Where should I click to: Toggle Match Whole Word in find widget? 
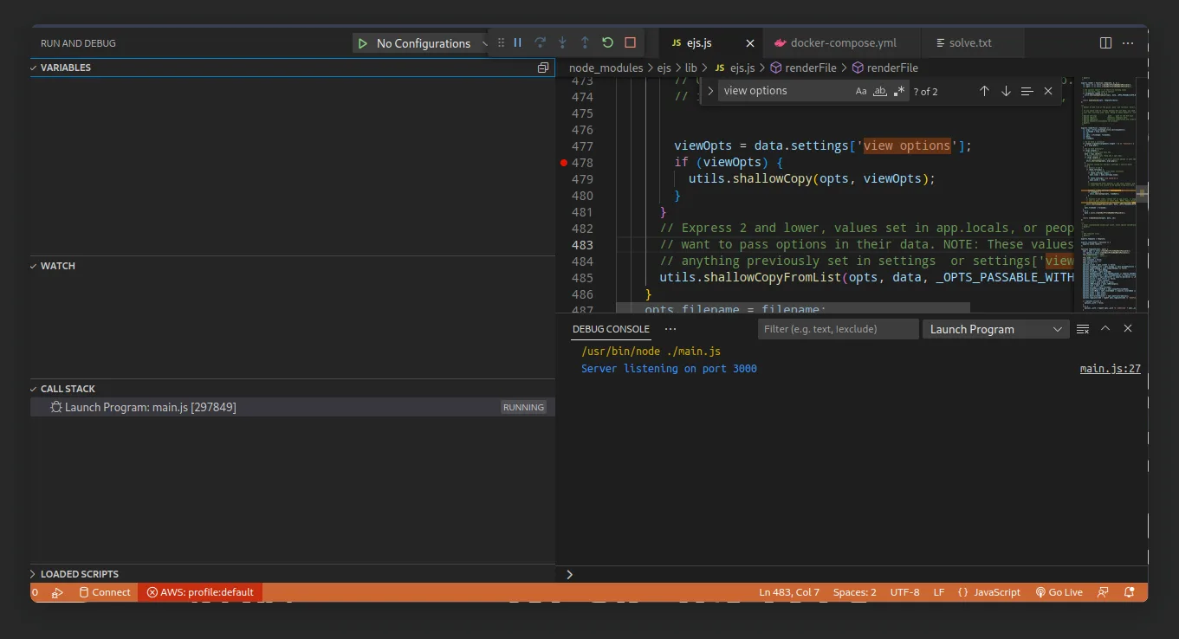pos(880,91)
